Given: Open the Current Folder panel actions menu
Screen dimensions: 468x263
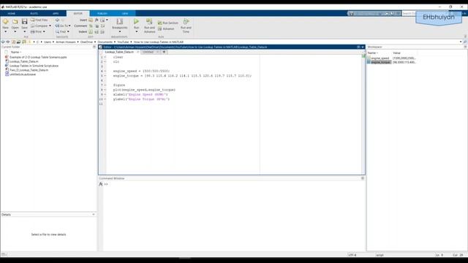Looking at the screenshot, I should 94,47.
